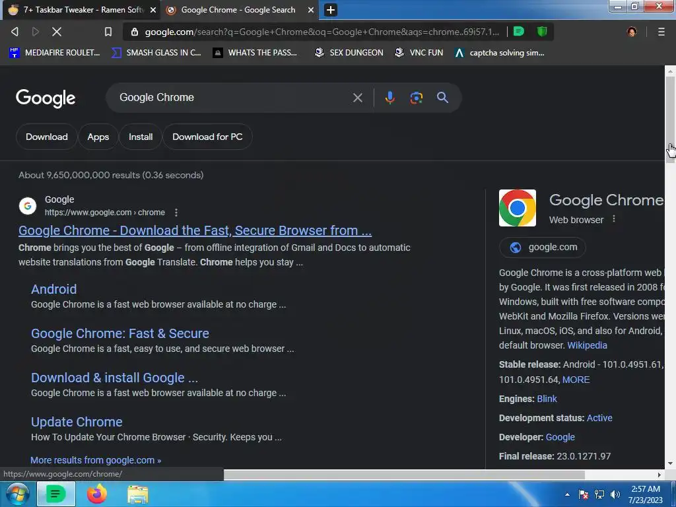Open a new tab with the plus button
This screenshot has width=676, height=507.
click(330, 9)
